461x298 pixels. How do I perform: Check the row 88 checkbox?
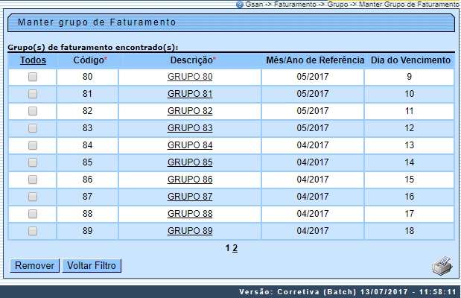tap(33, 214)
